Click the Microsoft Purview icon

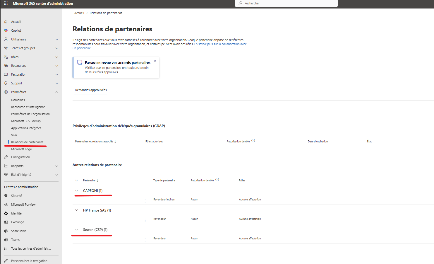6,205
